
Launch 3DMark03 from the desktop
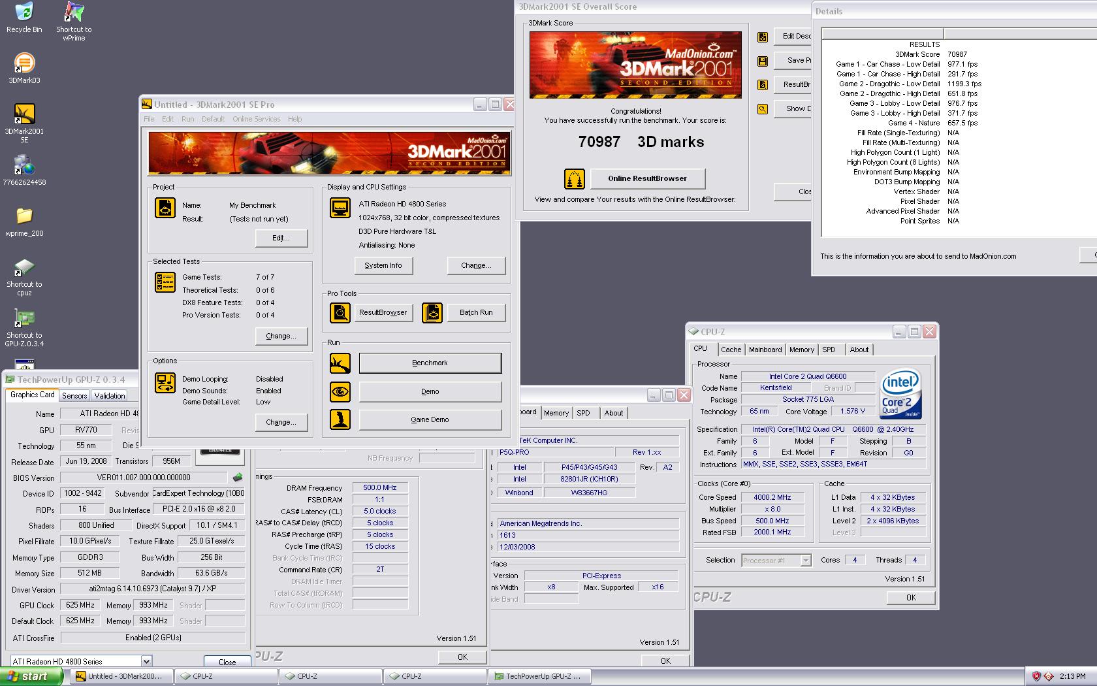(x=24, y=68)
